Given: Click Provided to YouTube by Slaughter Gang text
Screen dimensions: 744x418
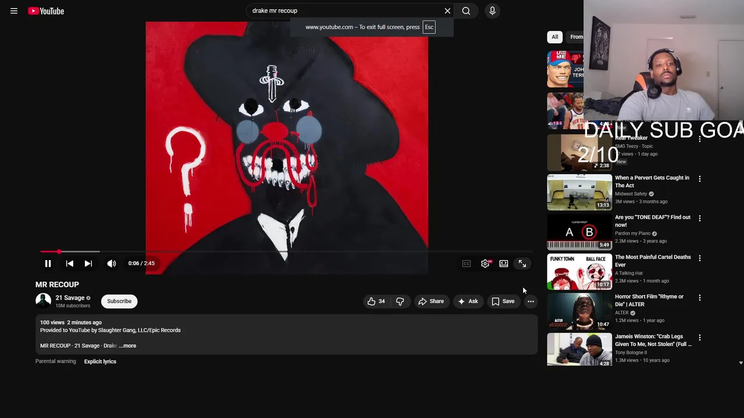Looking at the screenshot, I should click(x=110, y=330).
